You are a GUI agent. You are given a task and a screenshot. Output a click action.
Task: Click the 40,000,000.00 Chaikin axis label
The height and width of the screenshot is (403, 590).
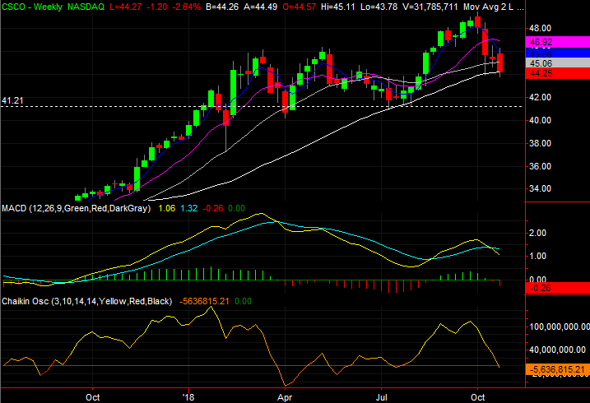557,350
